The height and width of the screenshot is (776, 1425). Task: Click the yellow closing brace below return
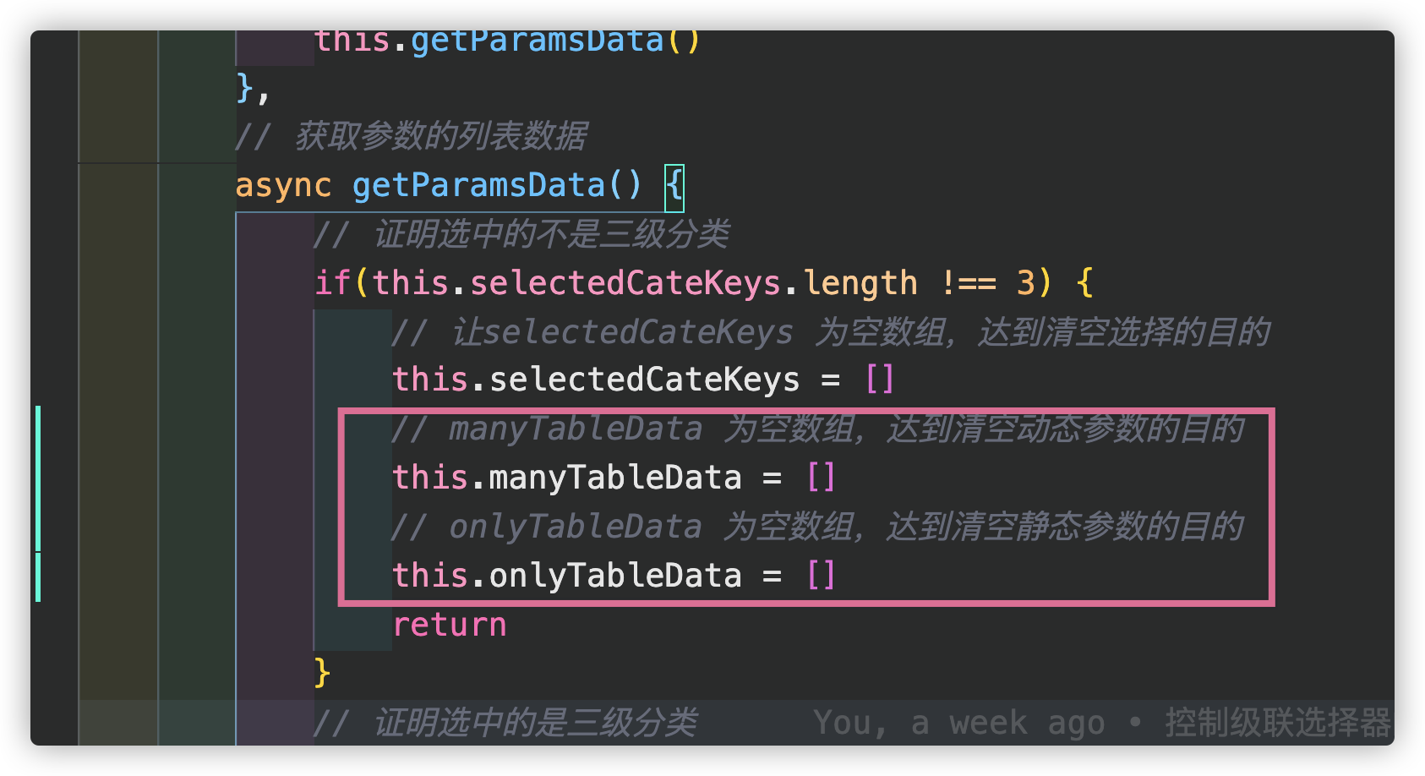322,673
